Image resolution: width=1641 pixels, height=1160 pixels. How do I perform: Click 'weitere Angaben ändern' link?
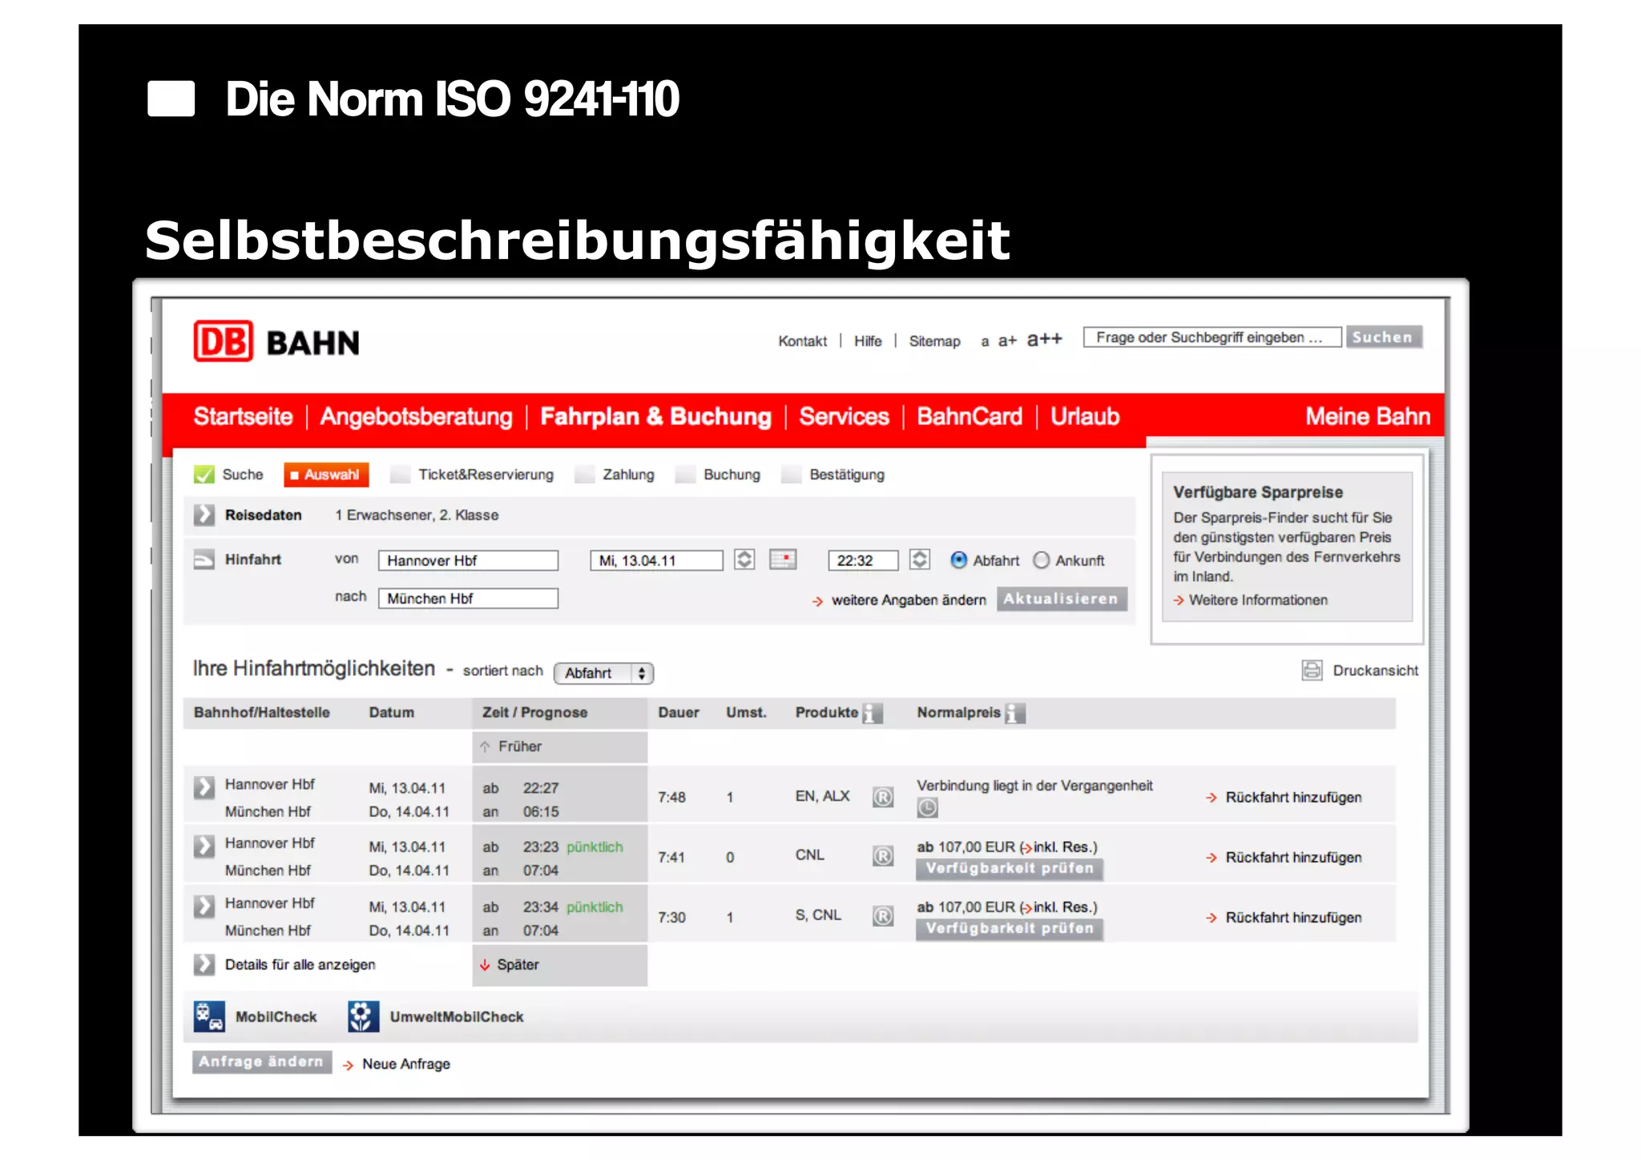pyautogui.click(x=909, y=600)
